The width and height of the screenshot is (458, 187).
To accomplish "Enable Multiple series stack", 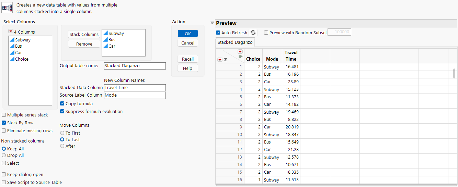I will tap(4, 115).
